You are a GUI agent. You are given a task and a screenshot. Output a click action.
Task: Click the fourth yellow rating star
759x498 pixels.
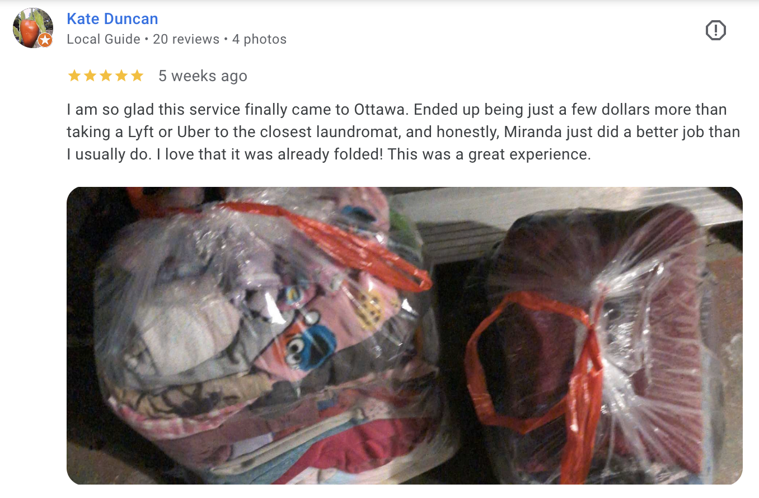coord(121,76)
